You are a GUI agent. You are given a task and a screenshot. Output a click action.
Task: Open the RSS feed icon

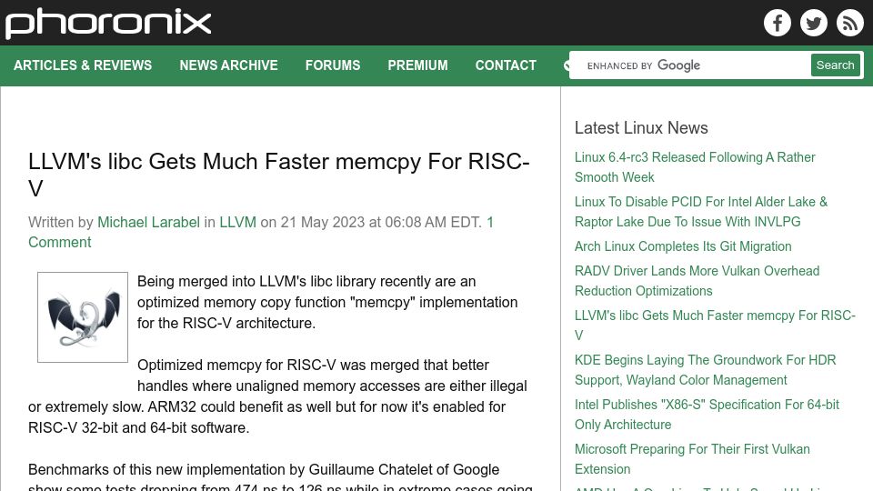coord(849,23)
